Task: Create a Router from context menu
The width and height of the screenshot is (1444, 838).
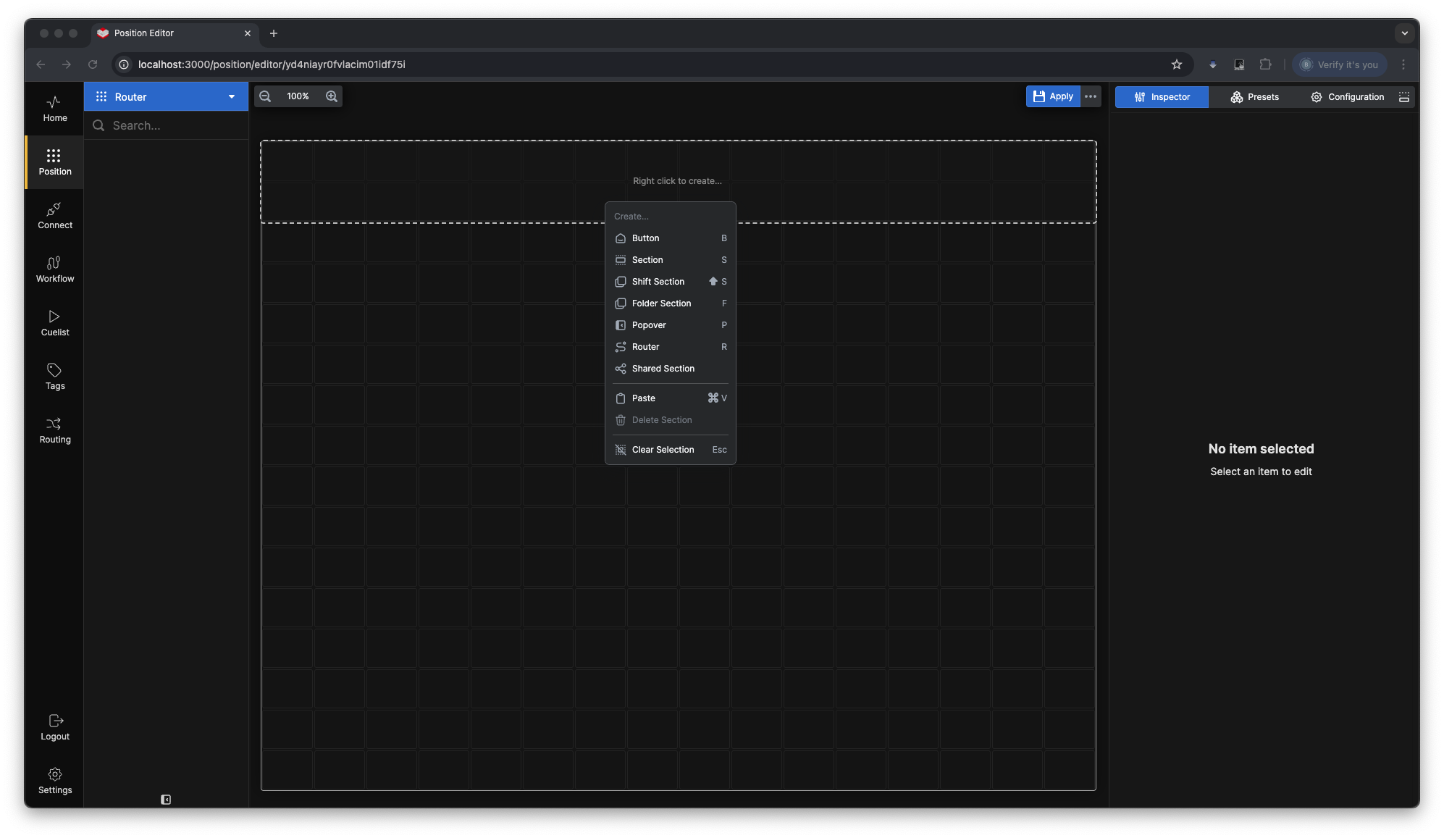Action: pyautogui.click(x=671, y=347)
